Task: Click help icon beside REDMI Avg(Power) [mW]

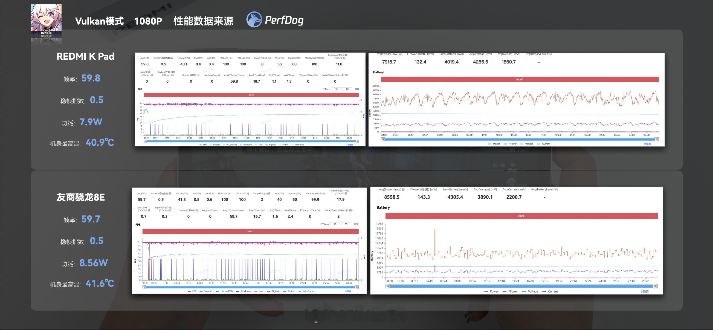Action: coord(400,54)
